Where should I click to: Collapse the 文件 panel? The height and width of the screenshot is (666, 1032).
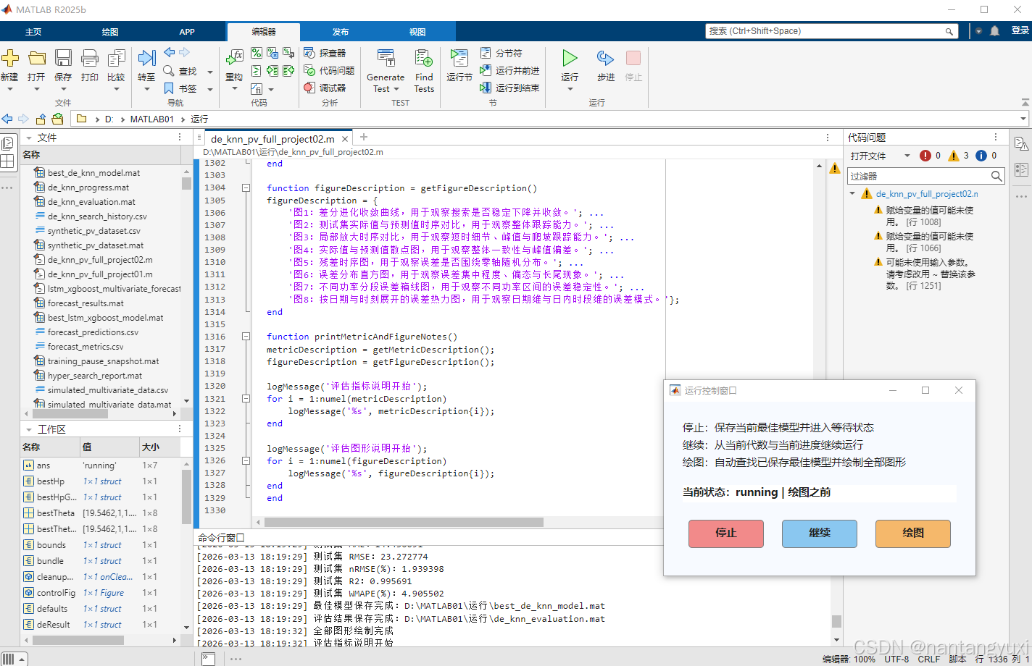point(29,138)
